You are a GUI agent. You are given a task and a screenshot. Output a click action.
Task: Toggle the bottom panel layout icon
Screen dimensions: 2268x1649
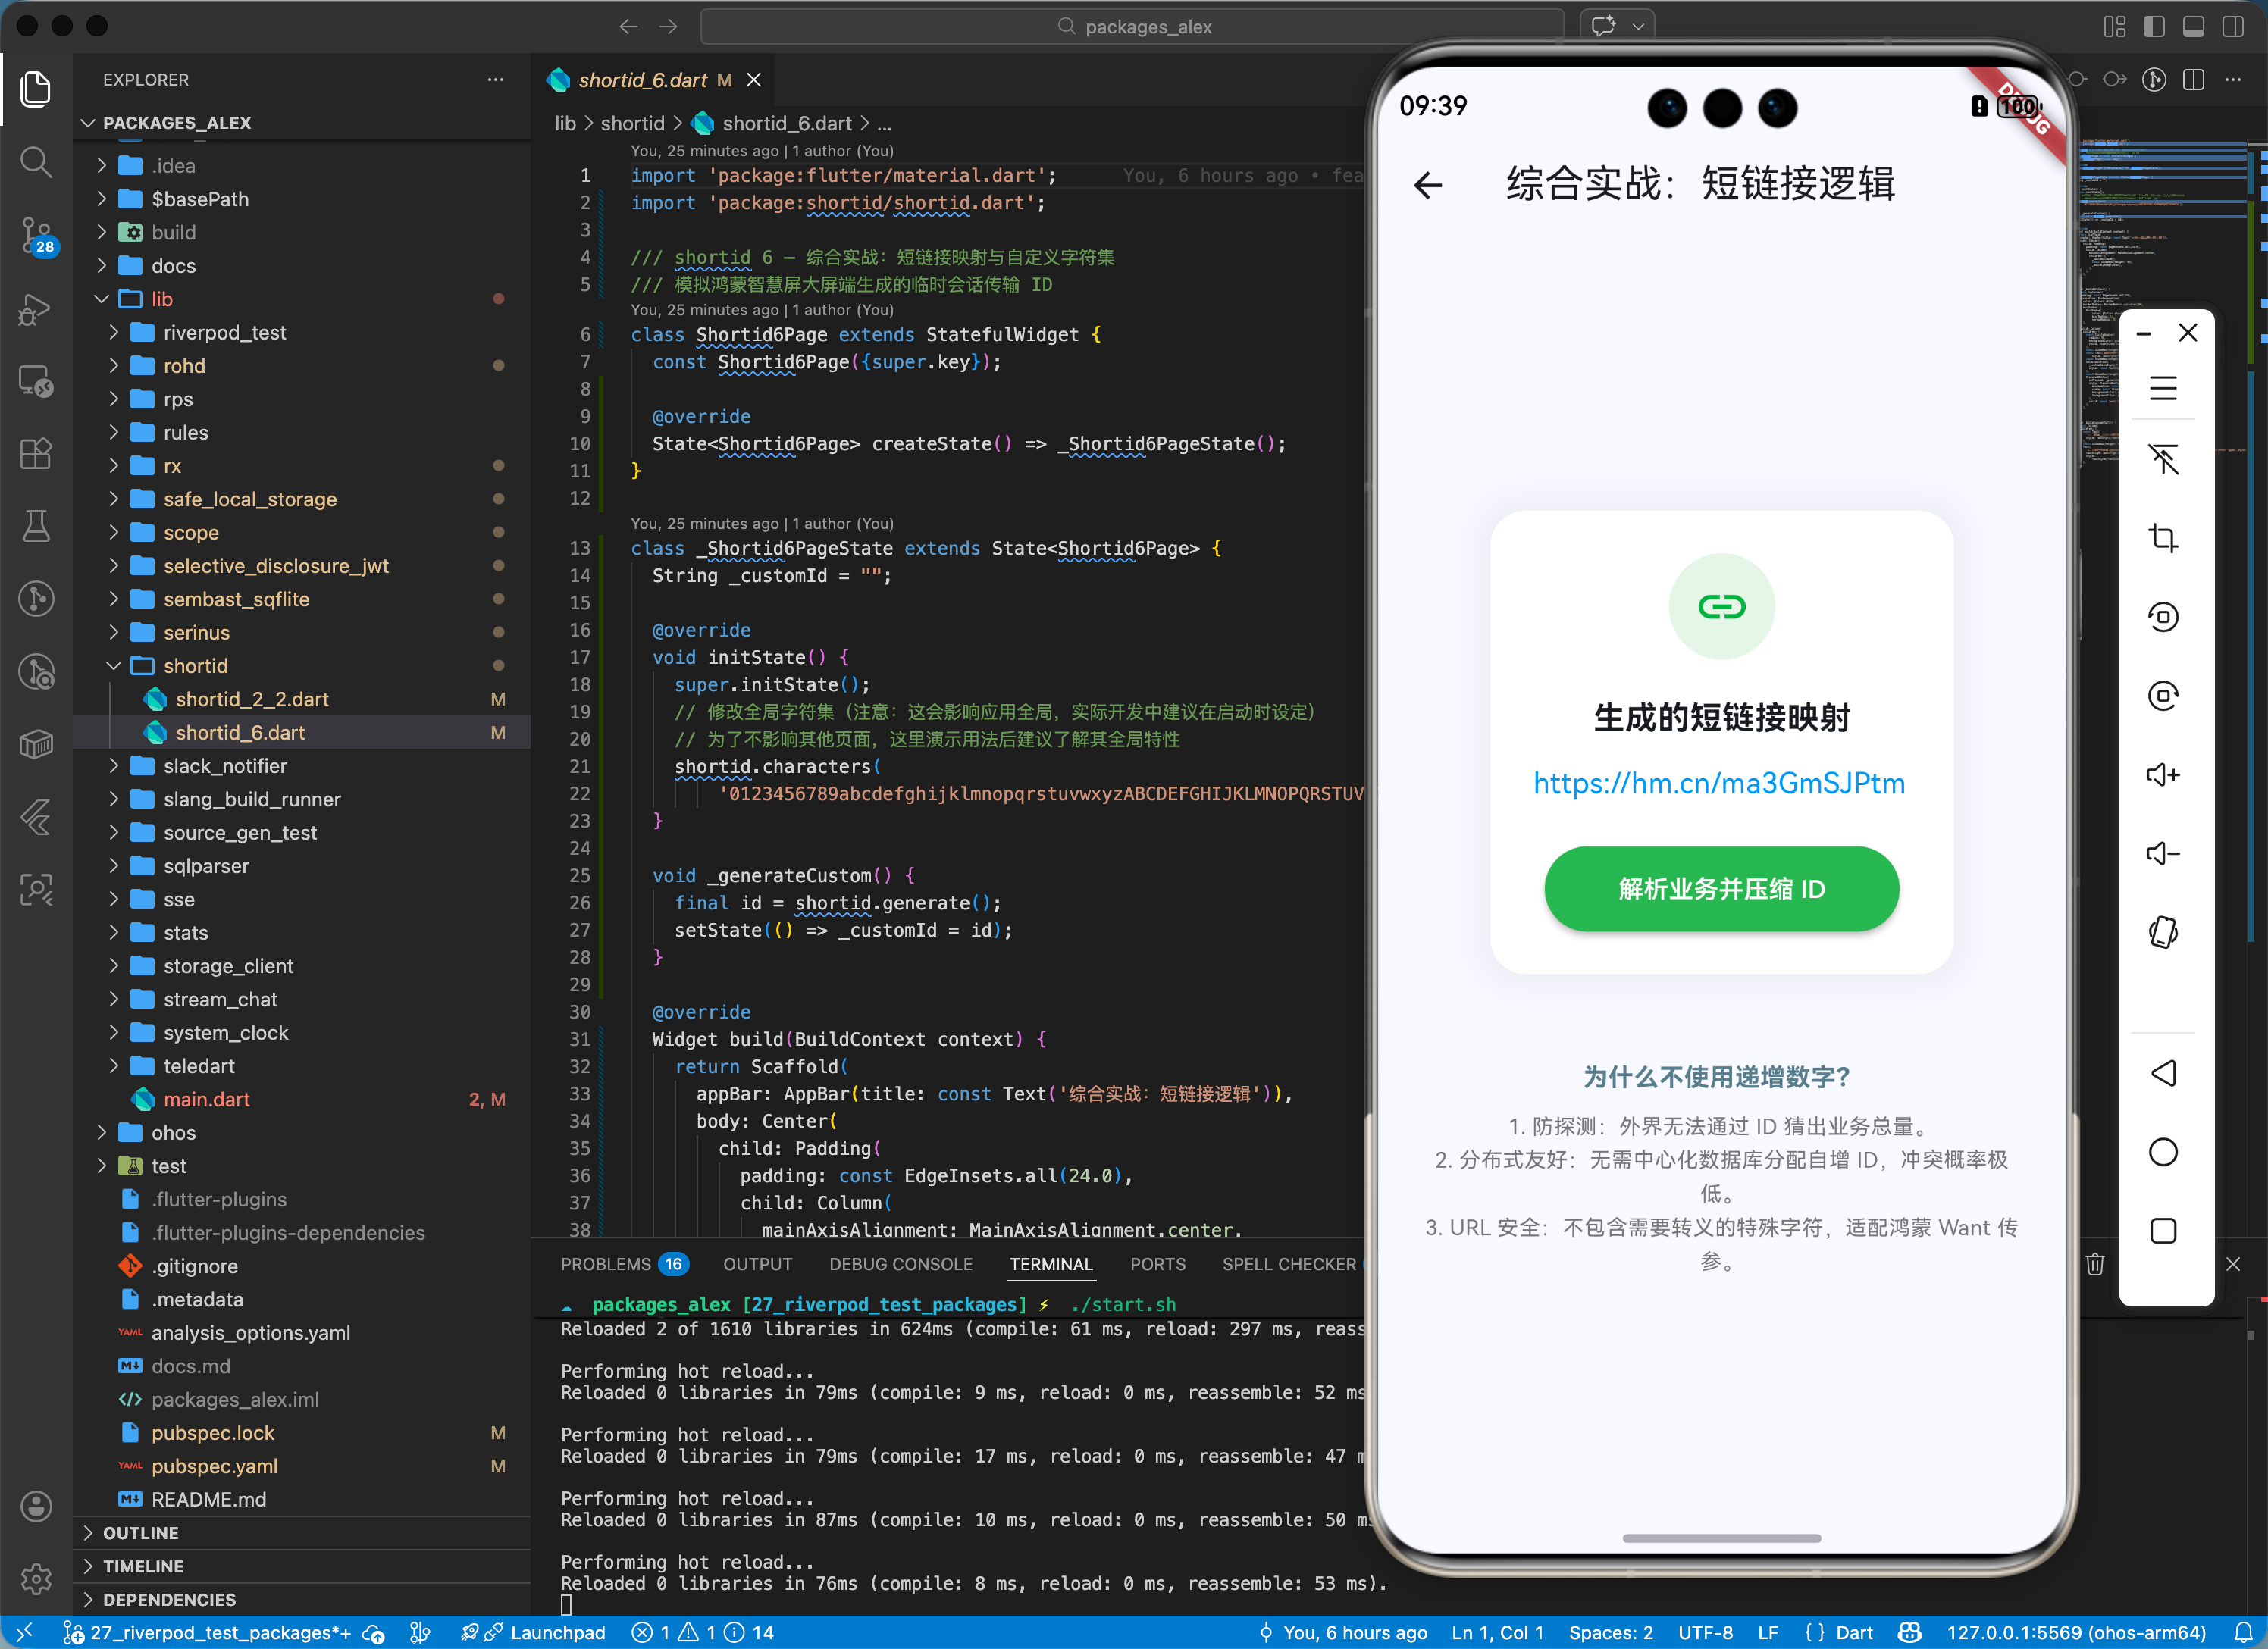click(2193, 27)
